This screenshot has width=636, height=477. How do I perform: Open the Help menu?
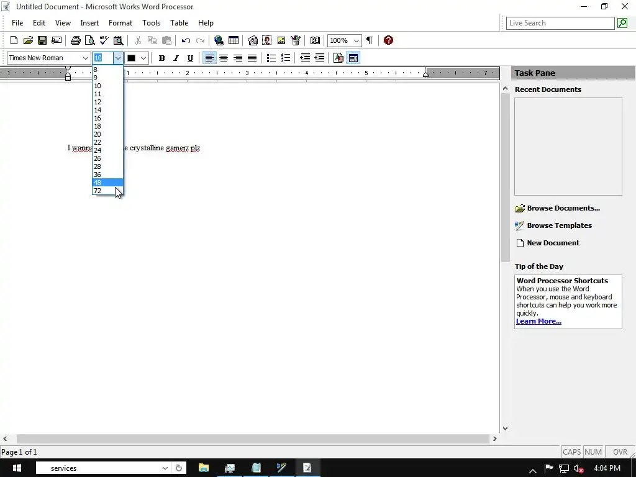tap(206, 23)
